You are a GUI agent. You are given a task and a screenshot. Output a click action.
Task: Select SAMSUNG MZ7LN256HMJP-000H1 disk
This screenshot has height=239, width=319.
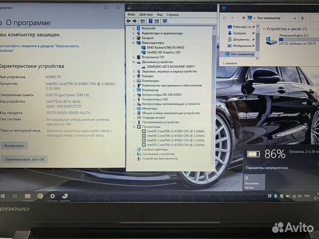pos(171,66)
